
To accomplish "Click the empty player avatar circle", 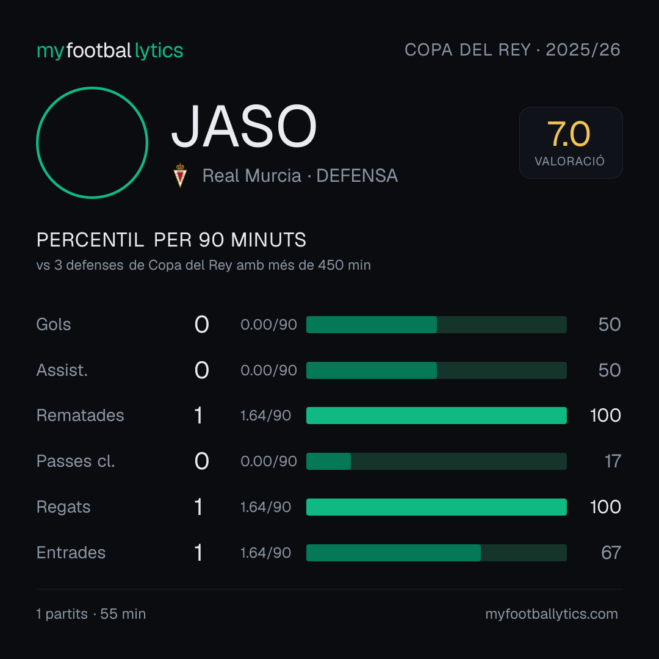I will (92, 142).
